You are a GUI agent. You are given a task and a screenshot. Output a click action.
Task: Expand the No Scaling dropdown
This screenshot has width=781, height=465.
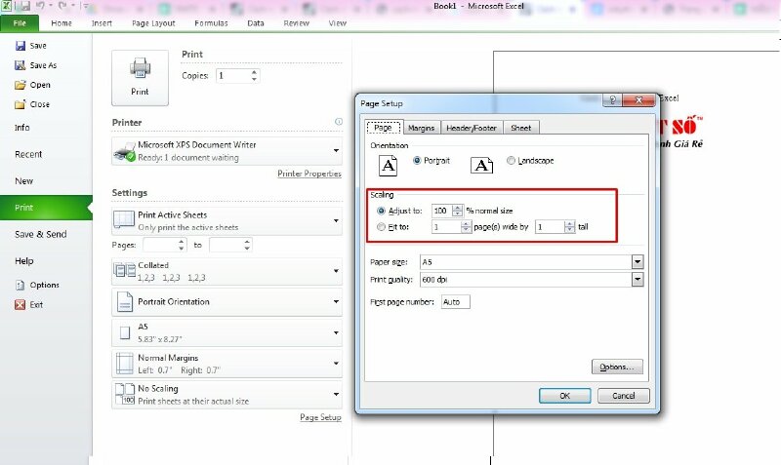click(x=336, y=394)
